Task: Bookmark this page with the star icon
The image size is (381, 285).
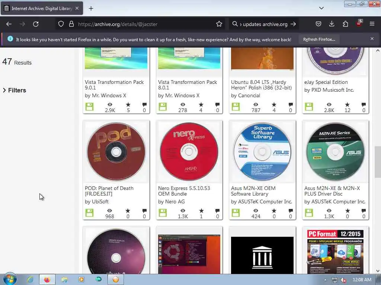Action: [x=219, y=24]
